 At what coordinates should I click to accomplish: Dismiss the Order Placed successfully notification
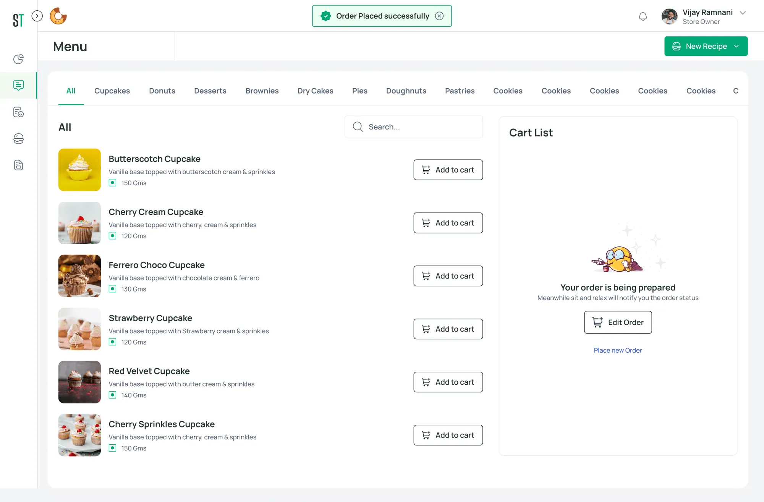coord(439,16)
